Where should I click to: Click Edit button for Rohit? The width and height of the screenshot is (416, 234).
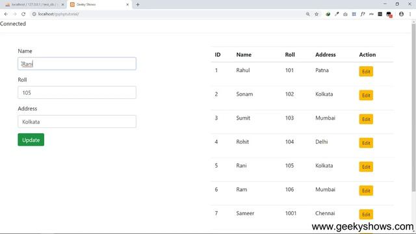366,143
